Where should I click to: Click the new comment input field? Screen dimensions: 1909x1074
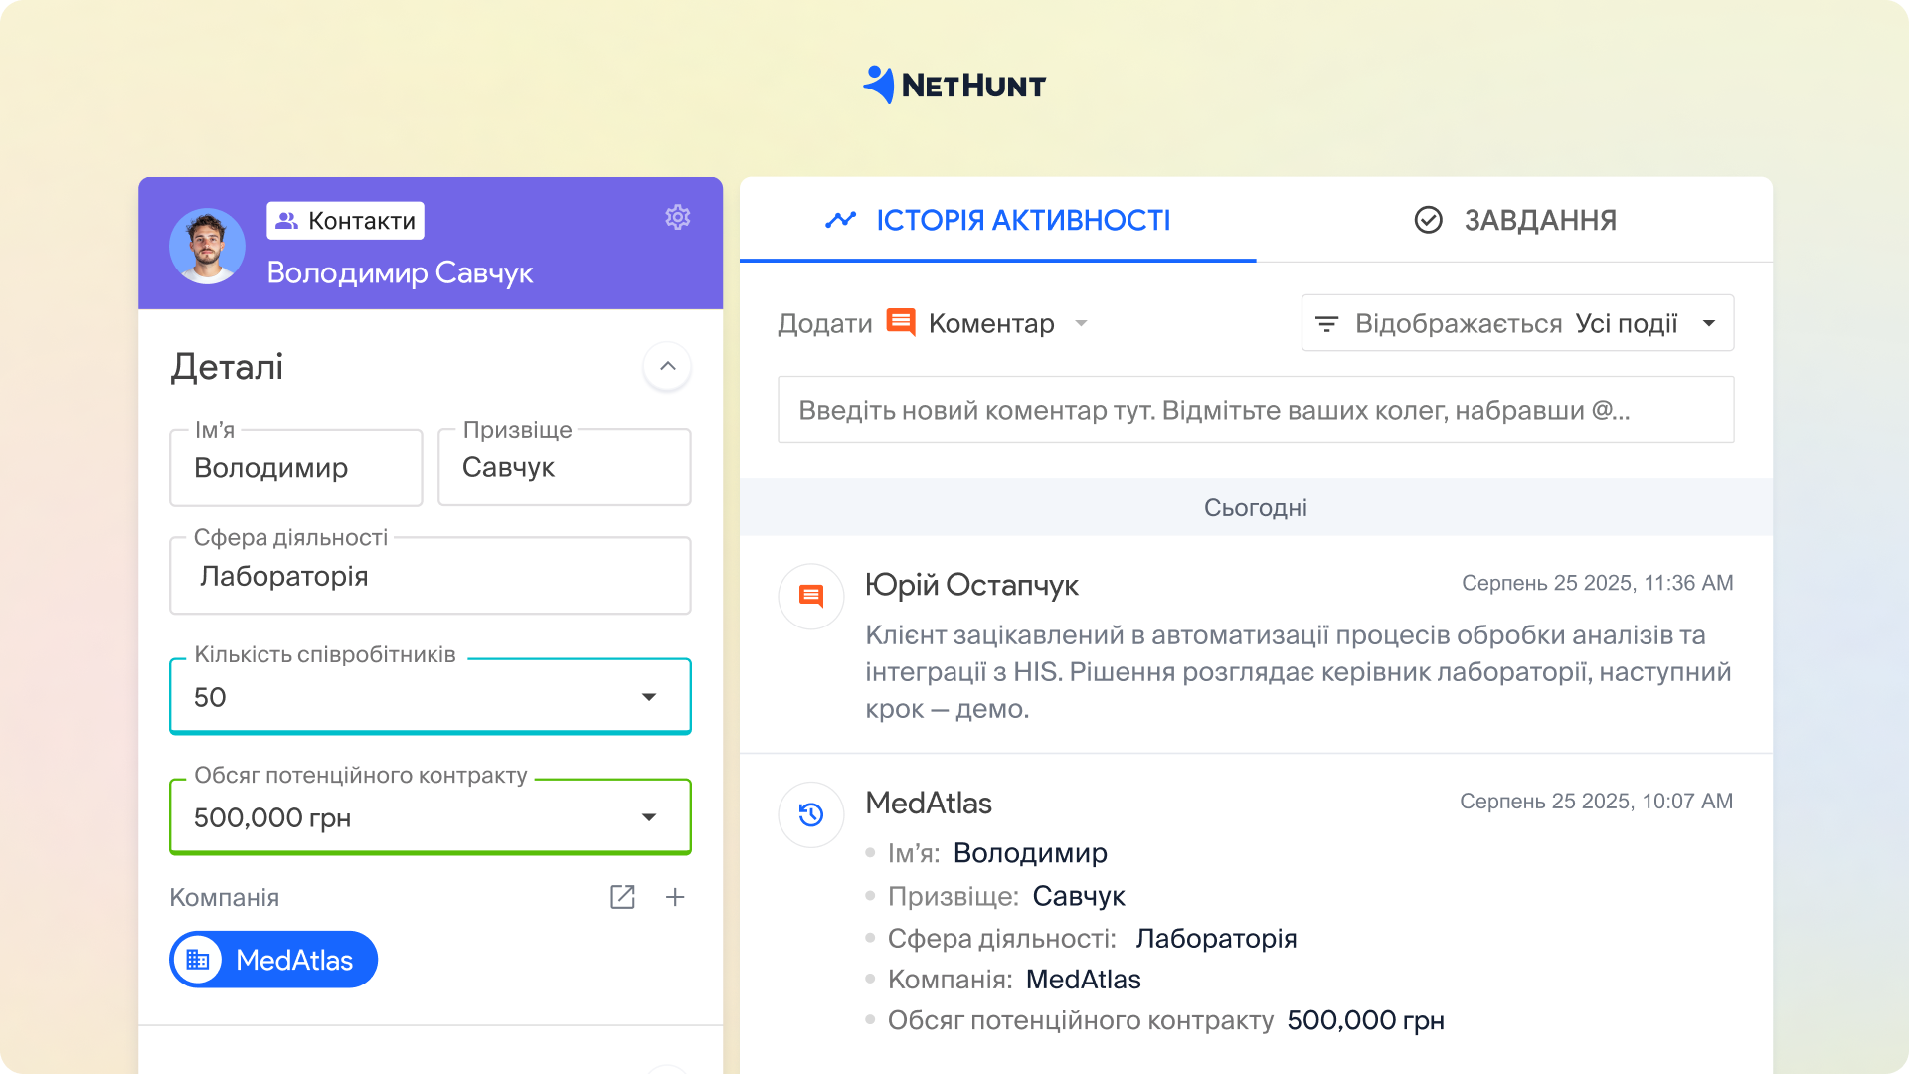coord(1255,410)
